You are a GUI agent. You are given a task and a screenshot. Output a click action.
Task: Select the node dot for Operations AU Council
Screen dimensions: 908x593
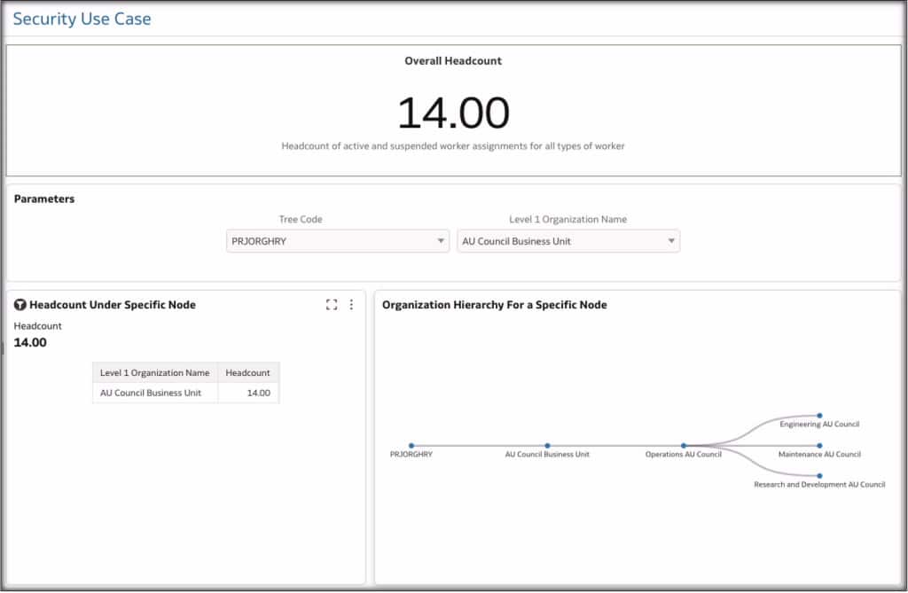coord(683,446)
